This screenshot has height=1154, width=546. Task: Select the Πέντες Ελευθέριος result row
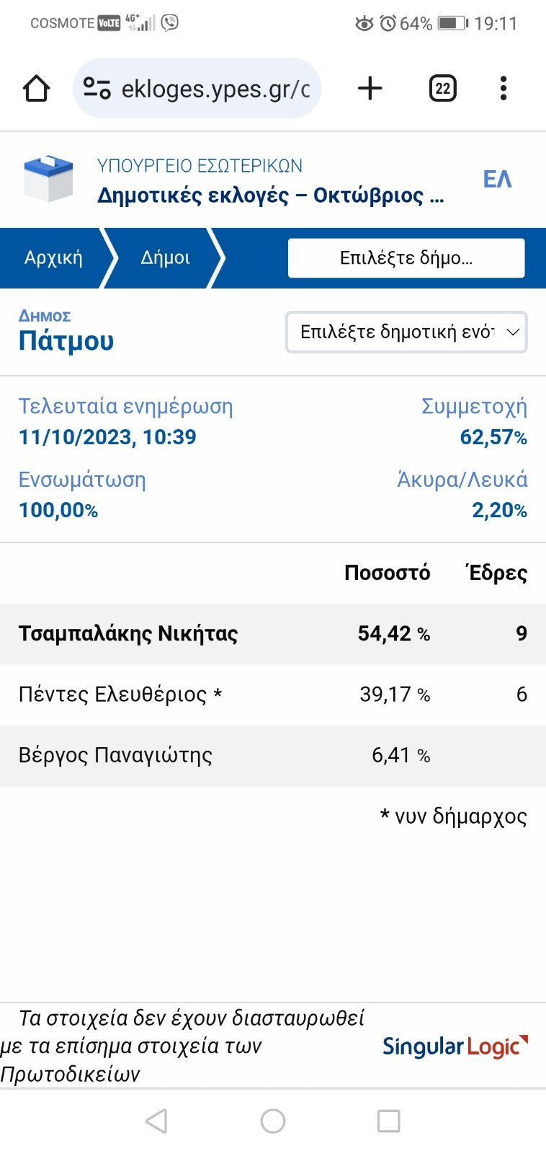click(x=272, y=695)
